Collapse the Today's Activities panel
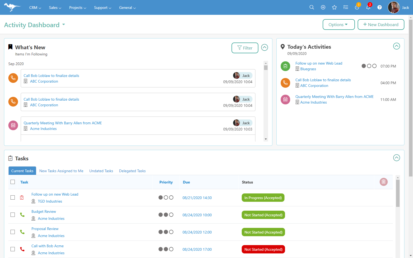Image resolution: width=413 pixels, height=258 pixels. tap(396, 46)
